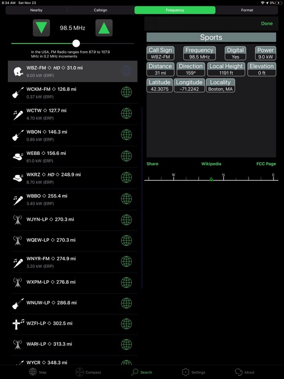The image size is (284, 379).
Task: Click the Locality Boston, MA field
Action: pyautogui.click(x=220, y=85)
